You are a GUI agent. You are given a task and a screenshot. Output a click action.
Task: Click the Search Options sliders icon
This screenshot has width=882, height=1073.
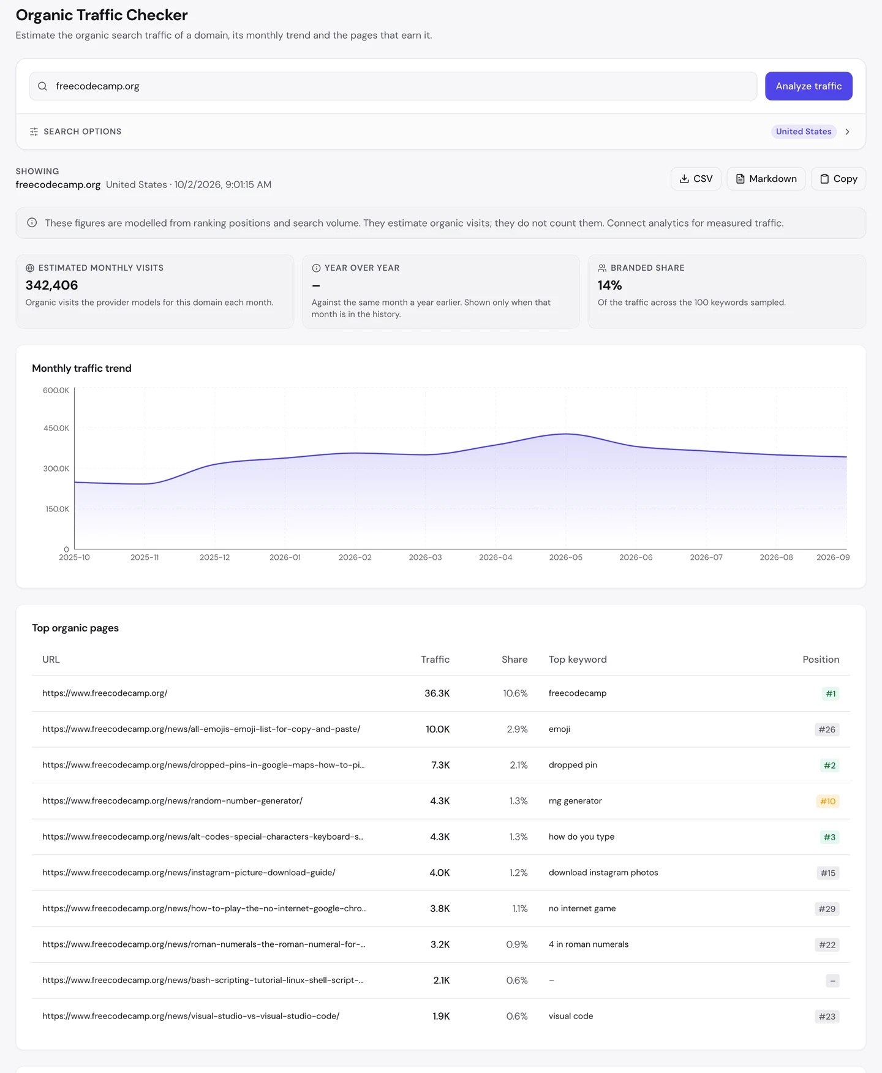(x=34, y=132)
